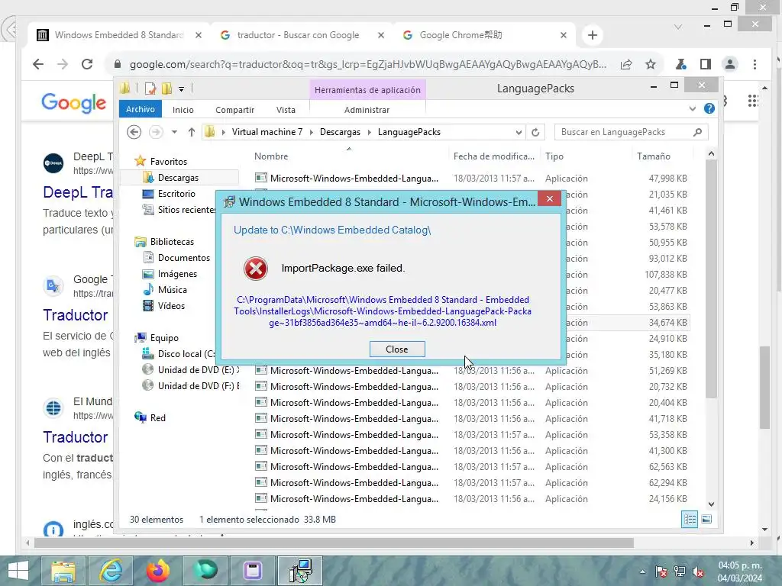Open Unidad de DVD (F:) drive
The height and width of the screenshot is (586, 782).
coord(198,385)
